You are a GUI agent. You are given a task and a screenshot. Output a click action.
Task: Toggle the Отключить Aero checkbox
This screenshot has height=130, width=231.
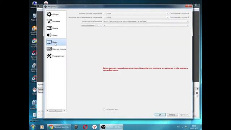pos(104,109)
